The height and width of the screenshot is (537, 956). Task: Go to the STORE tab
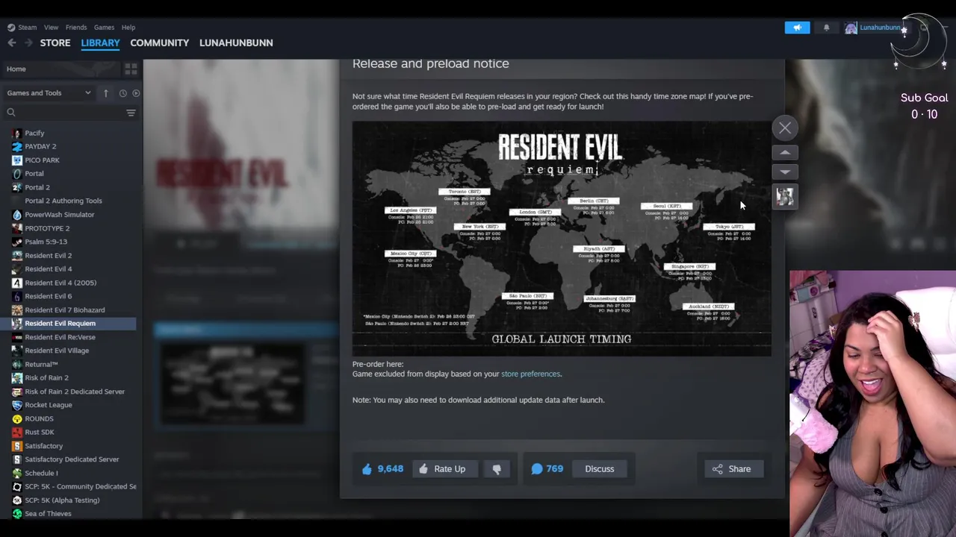click(55, 43)
